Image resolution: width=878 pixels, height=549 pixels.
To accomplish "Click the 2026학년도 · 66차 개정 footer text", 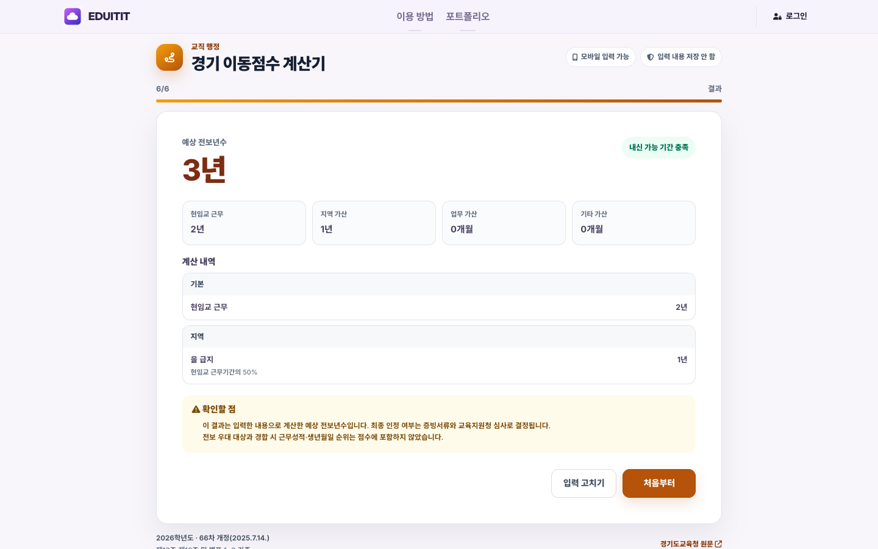I will (x=213, y=538).
